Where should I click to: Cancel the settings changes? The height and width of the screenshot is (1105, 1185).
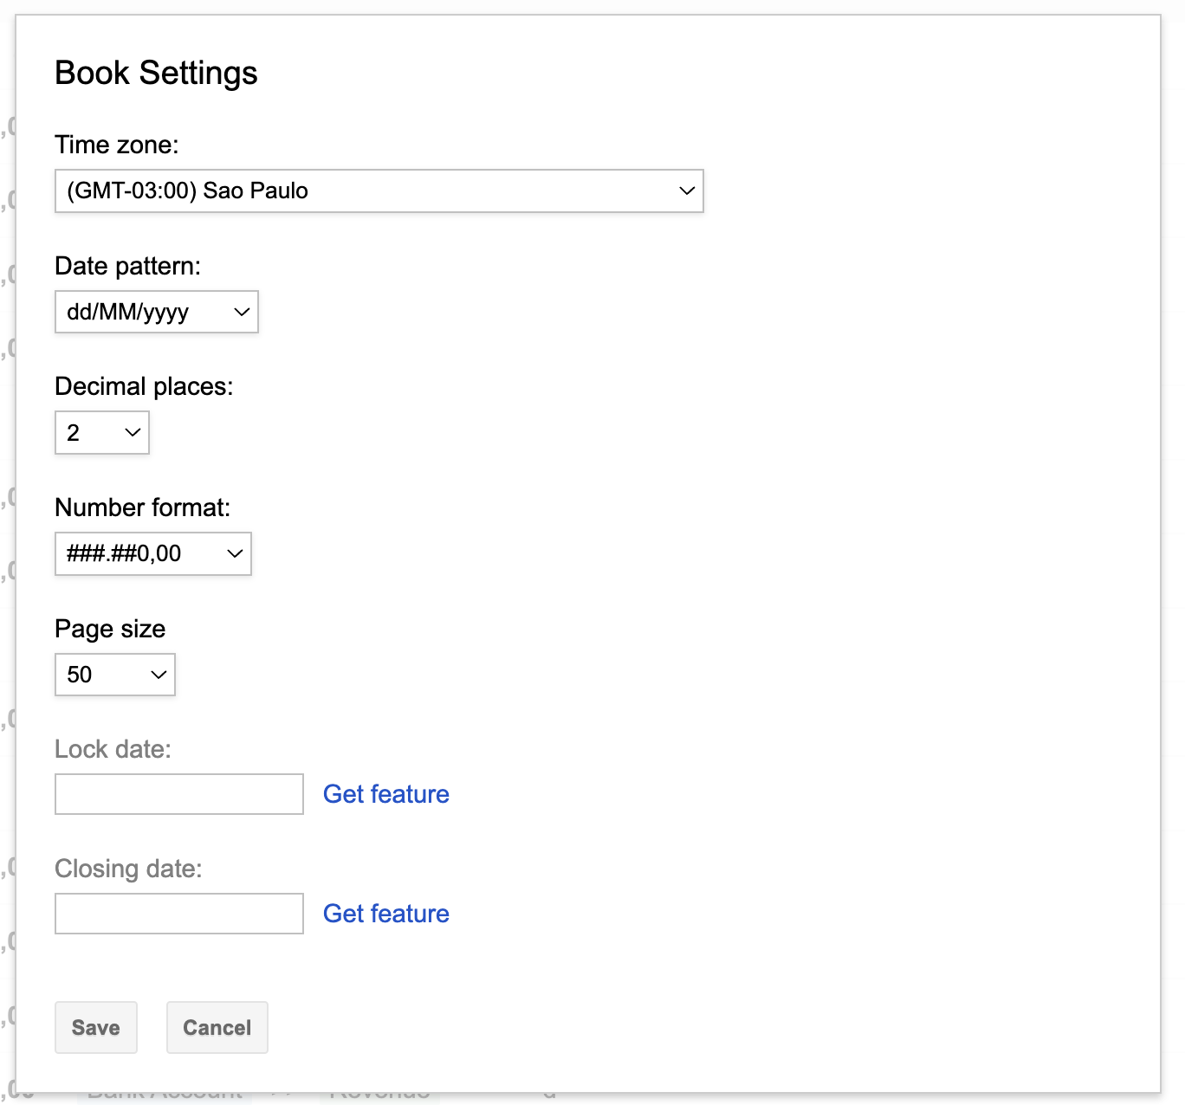coord(217,1027)
